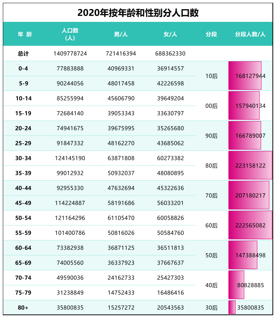The width and height of the screenshot is (276, 318).
Task: Select the 90后 segment label
Action: pyautogui.click(x=211, y=136)
